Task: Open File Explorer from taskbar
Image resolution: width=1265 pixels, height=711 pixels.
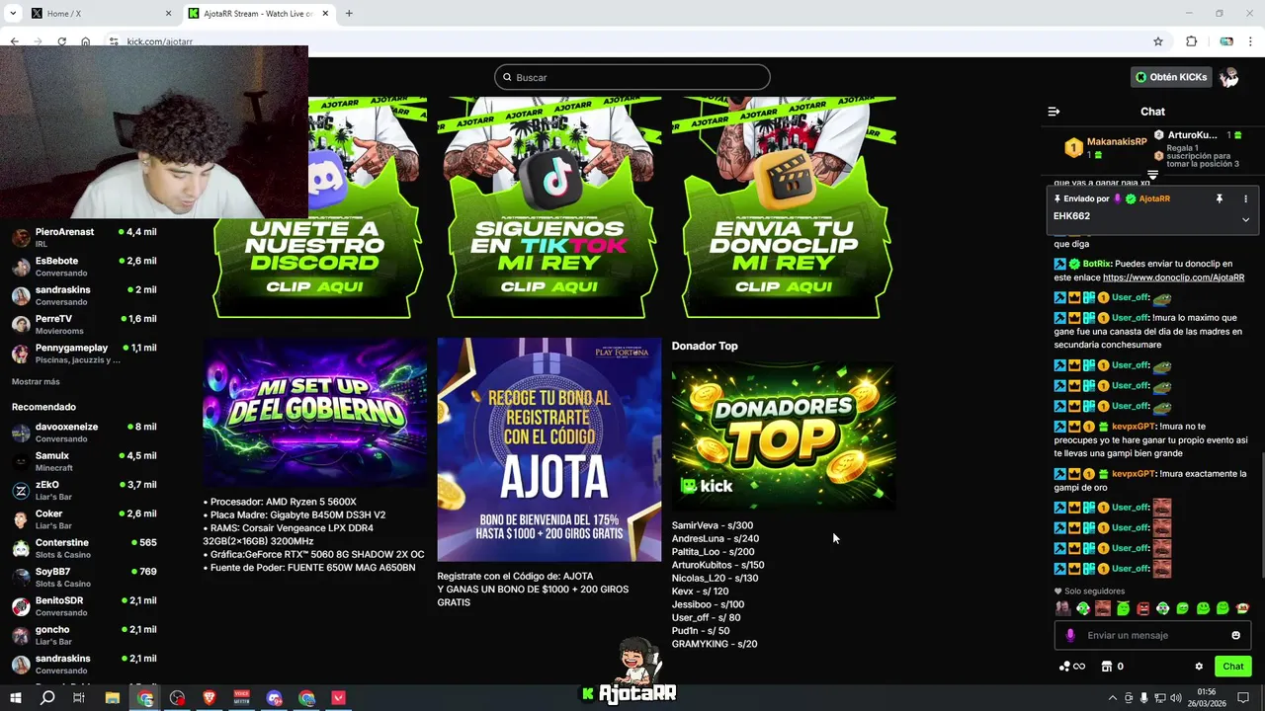Action: 113,698
